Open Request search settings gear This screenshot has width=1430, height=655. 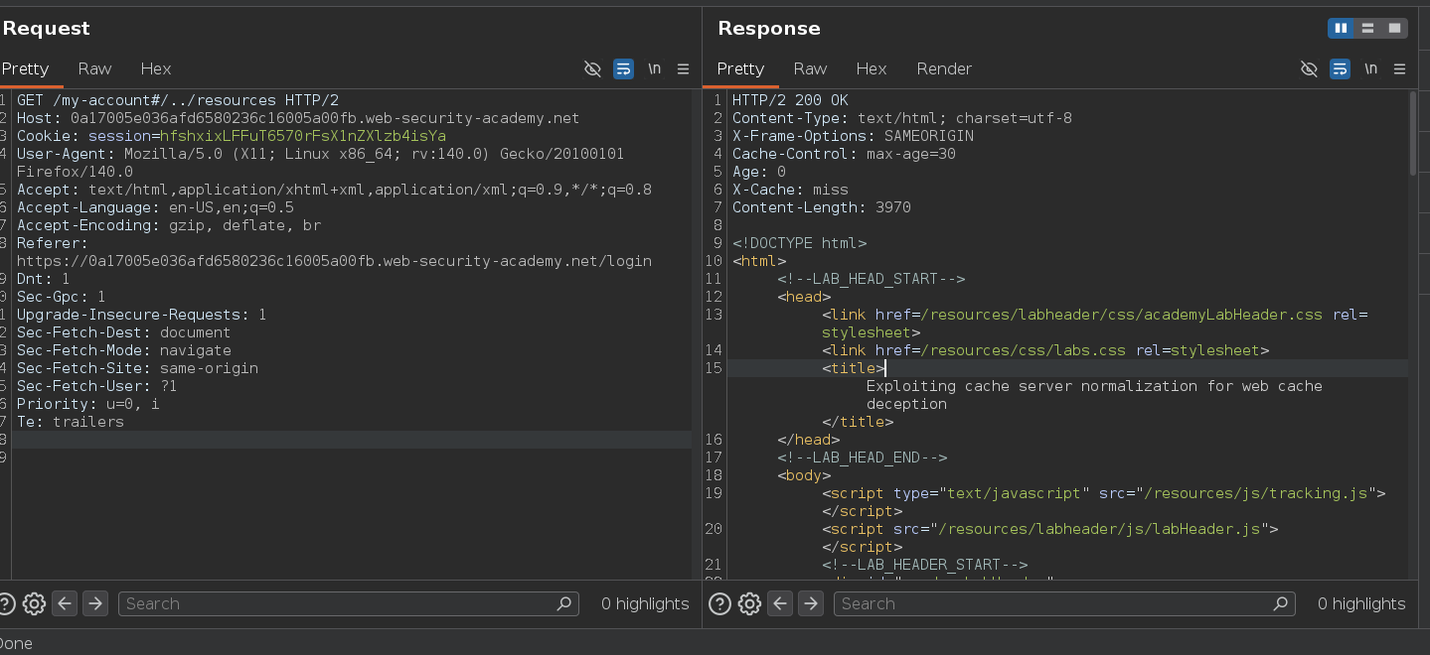[34, 603]
